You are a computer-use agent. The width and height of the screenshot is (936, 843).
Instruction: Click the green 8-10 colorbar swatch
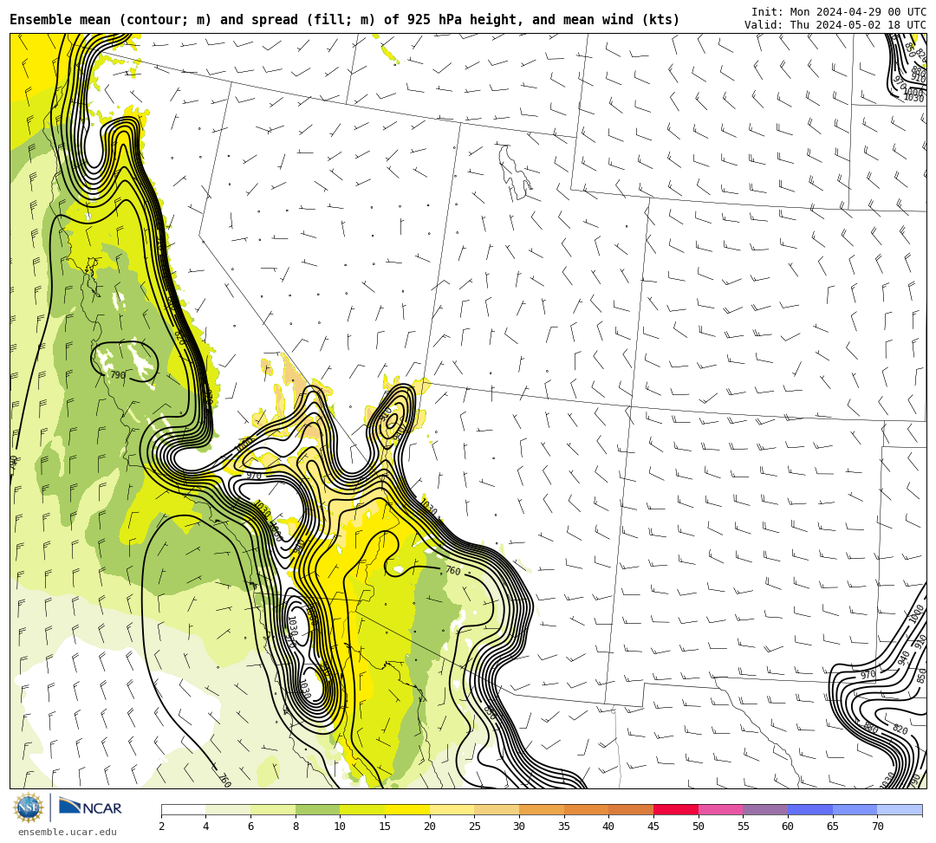tap(317, 809)
